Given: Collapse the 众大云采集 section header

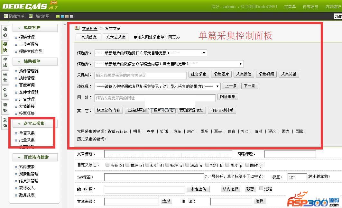Looking at the screenshot, I should pos(35,123).
